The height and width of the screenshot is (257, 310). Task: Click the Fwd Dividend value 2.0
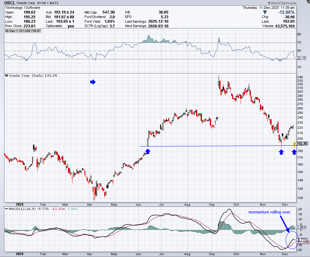coord(112,17)
